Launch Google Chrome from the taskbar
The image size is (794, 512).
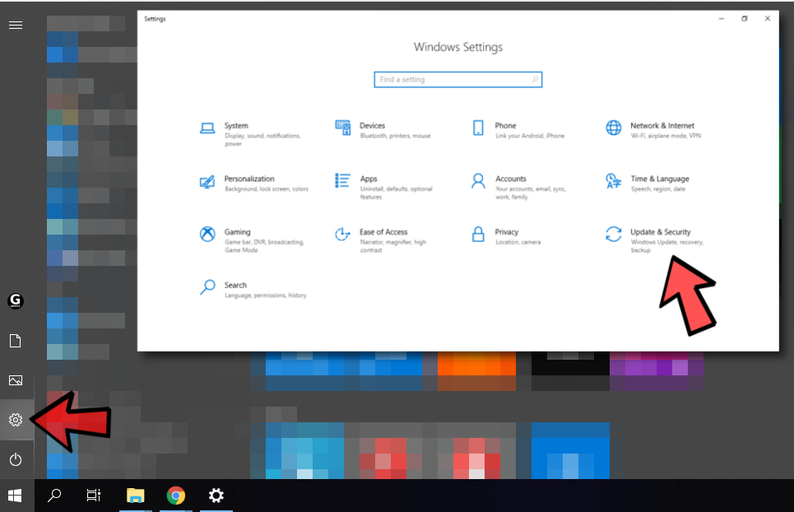(176, 496)
